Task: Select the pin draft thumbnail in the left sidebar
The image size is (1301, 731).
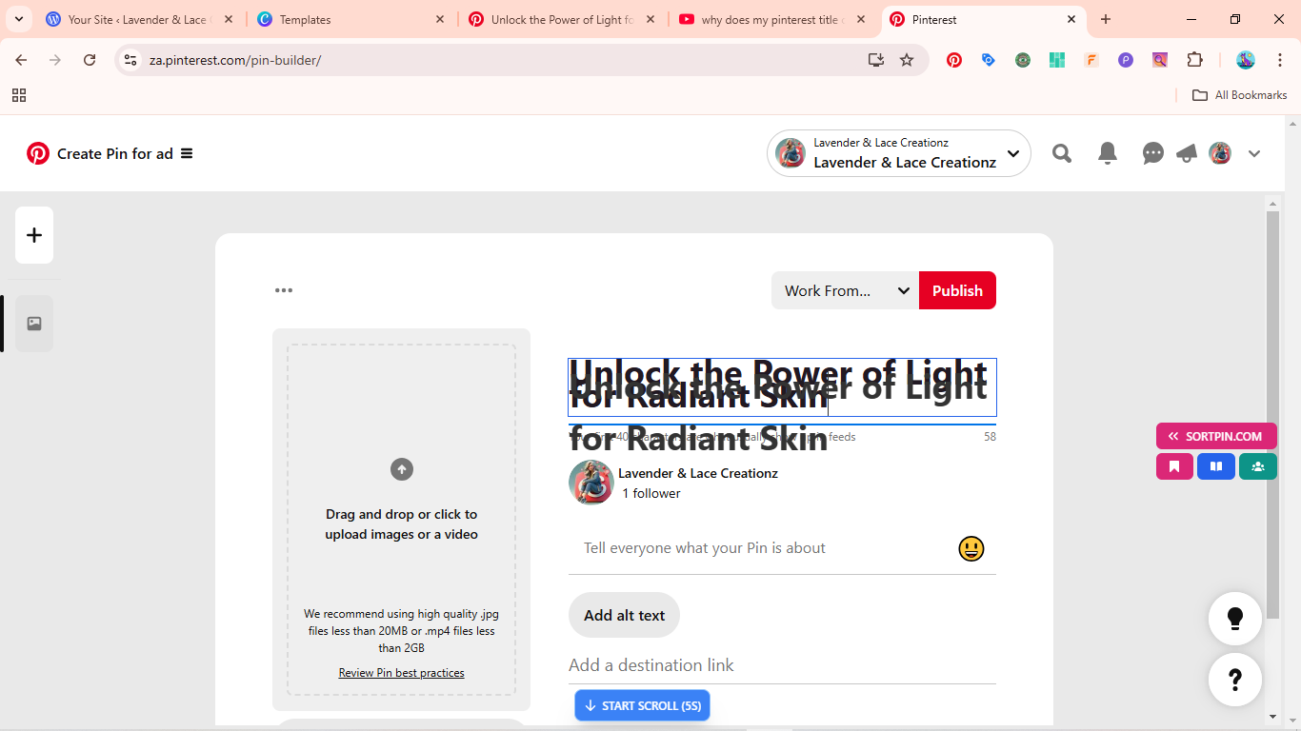Action: point(34,324)
